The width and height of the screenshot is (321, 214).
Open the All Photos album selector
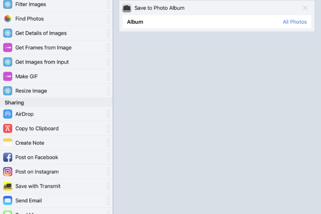[x=294, y=22]
